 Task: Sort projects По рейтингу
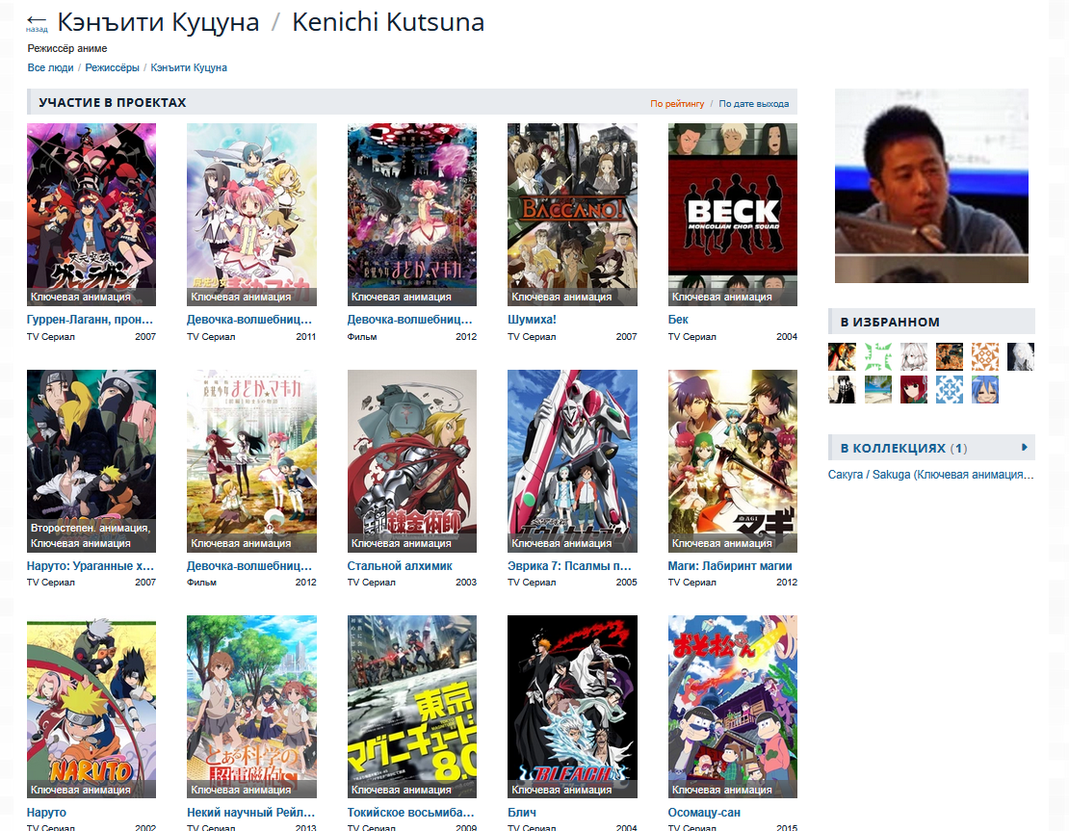676,104
